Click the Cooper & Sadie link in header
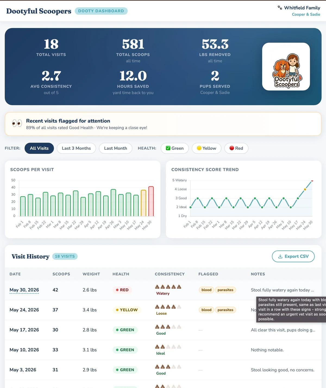The height and width of the screenshot is (388, 326). (306, 14)
